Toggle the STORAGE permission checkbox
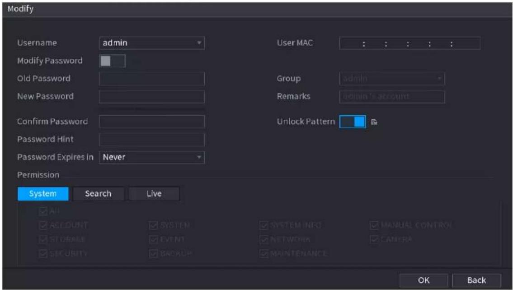 (43, 239)
